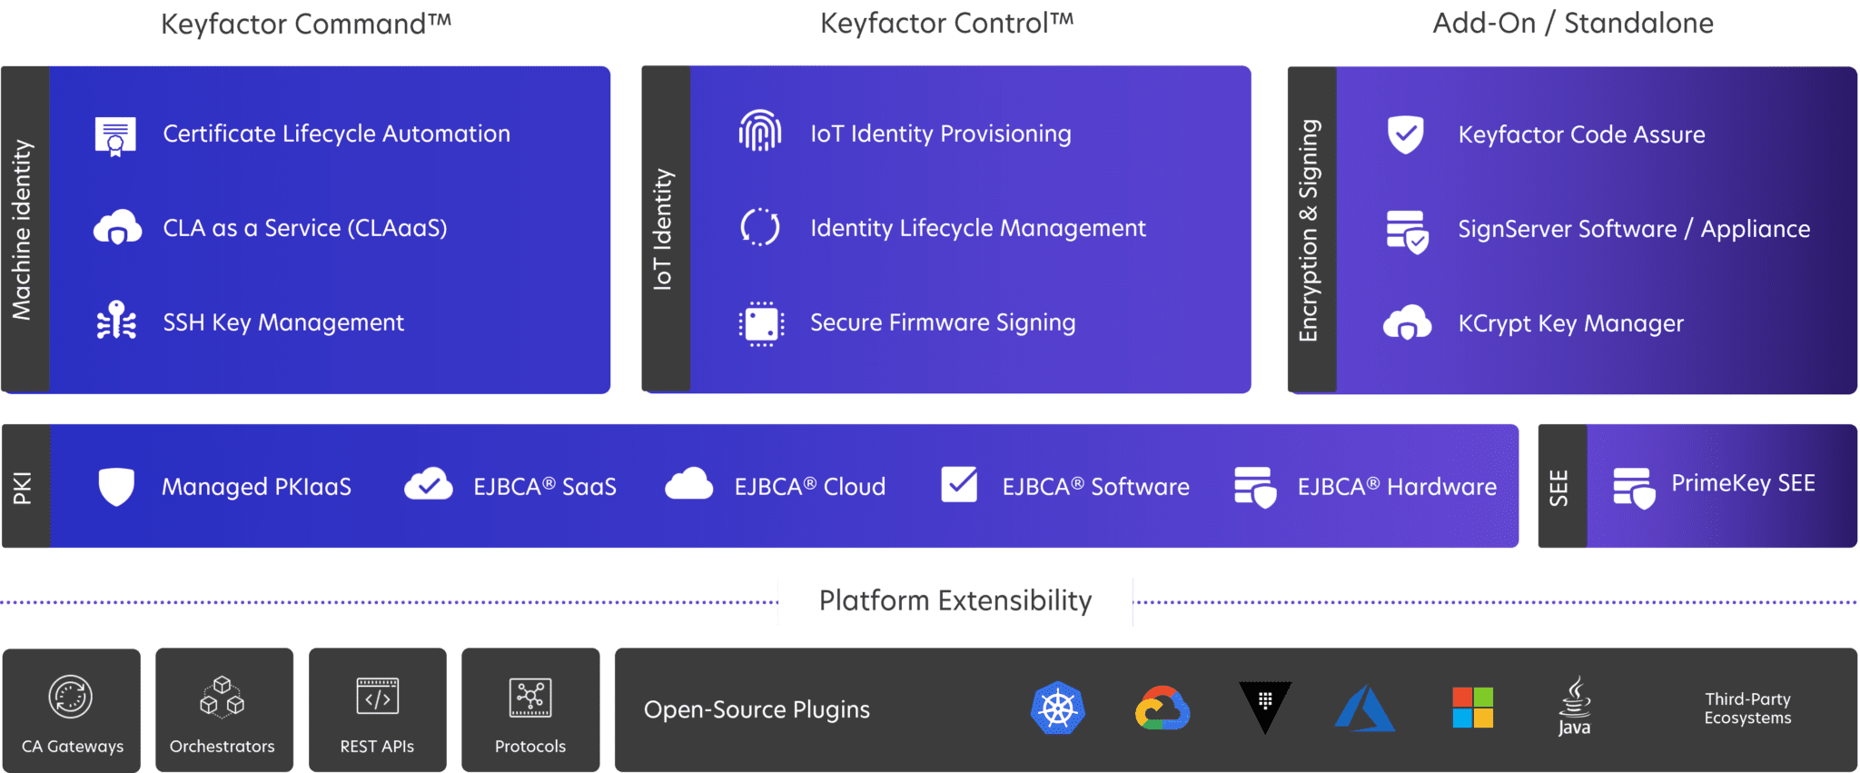
Task: Click the Microsoft logo
Action: pos(1473,708)
